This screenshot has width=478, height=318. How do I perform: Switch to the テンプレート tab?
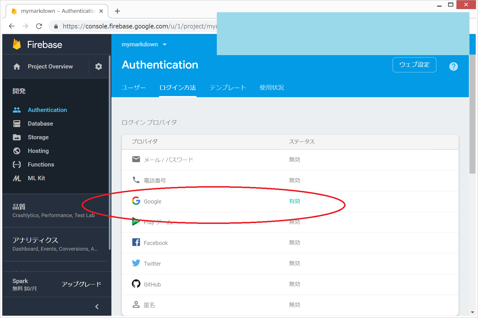(x=228, y=88)
